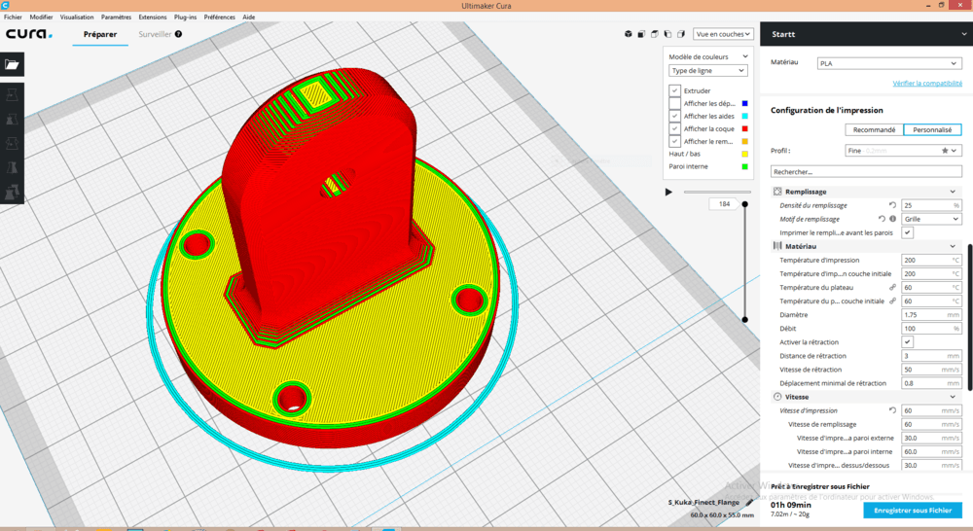Uncheck Activer la rétraction

pyautogui.click(x=907, y=342)
